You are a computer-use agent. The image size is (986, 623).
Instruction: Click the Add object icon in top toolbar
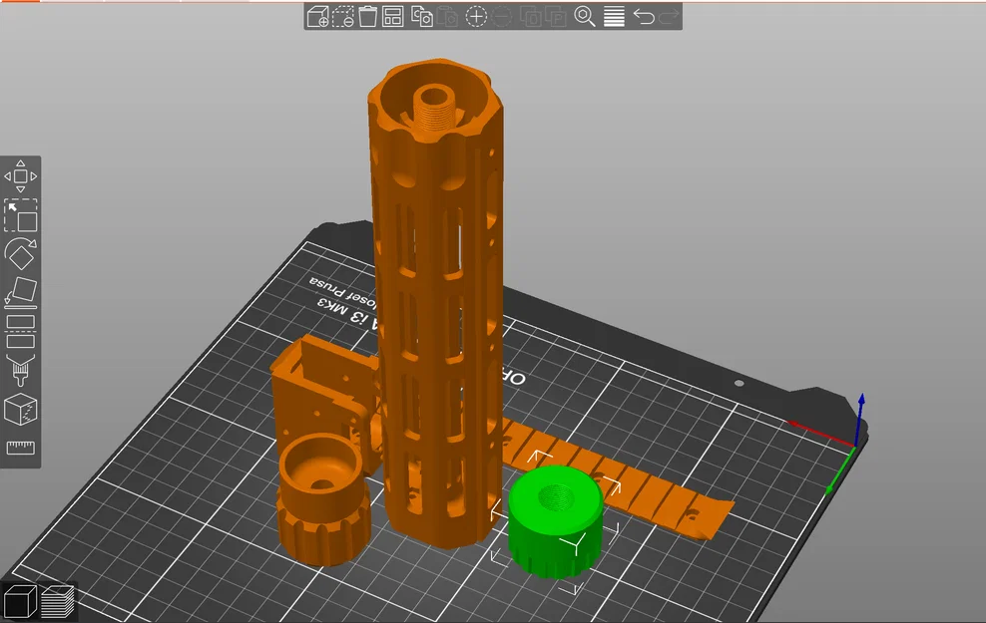point(317,16)
